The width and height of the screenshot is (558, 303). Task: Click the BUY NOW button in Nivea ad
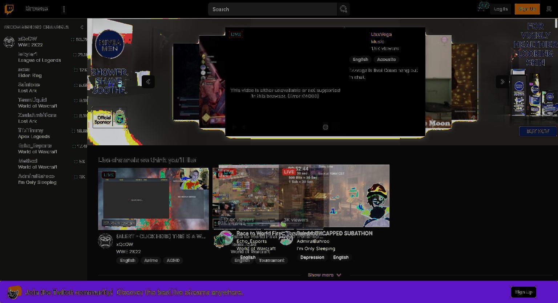538,131
